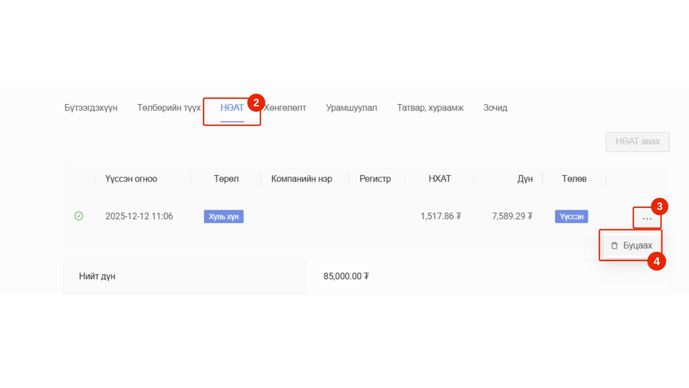
Task: Switch to Төлбөрийн түүх tab
Action: click(169, 108)
